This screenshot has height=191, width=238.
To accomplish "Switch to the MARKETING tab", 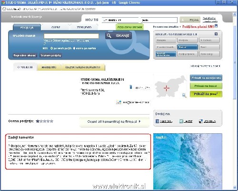I will pyautogui.click(x=49, y=67).
